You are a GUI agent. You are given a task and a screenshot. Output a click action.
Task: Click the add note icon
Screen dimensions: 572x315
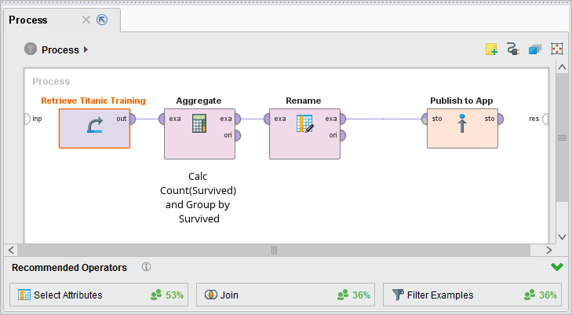click(x=492, y=49)
